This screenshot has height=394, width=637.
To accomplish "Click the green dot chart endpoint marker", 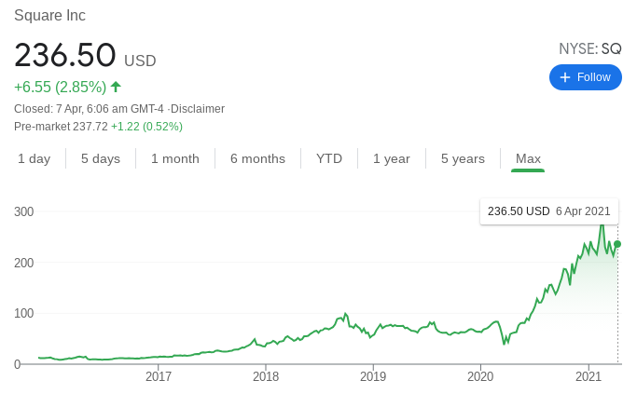I will 617,244.
